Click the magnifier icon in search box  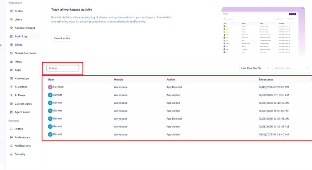point(50,68)
